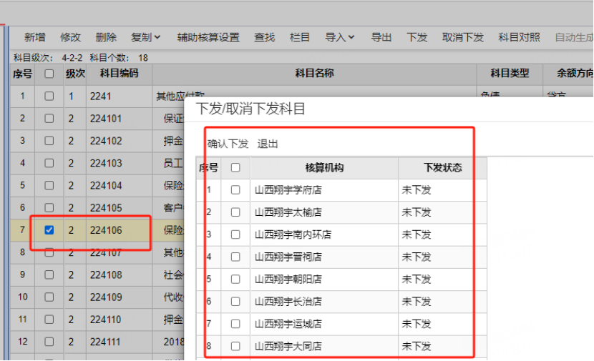Click the 下发状态 column header
This screenshot has width=594, height=361.
[x=442, y=168]
